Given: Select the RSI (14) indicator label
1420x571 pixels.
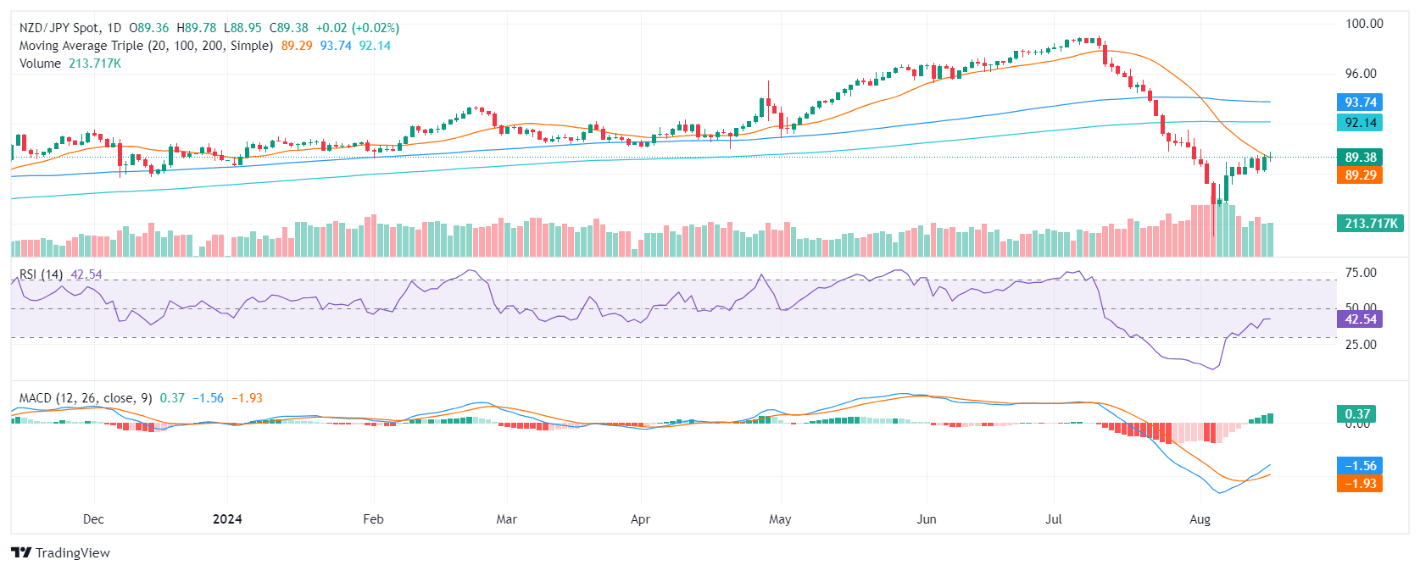Looking at the screenshot, I should [x=41, y=274].
